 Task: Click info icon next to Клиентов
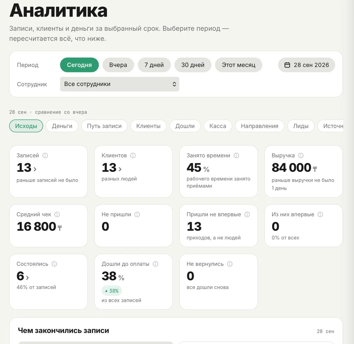tap(133, 156)
